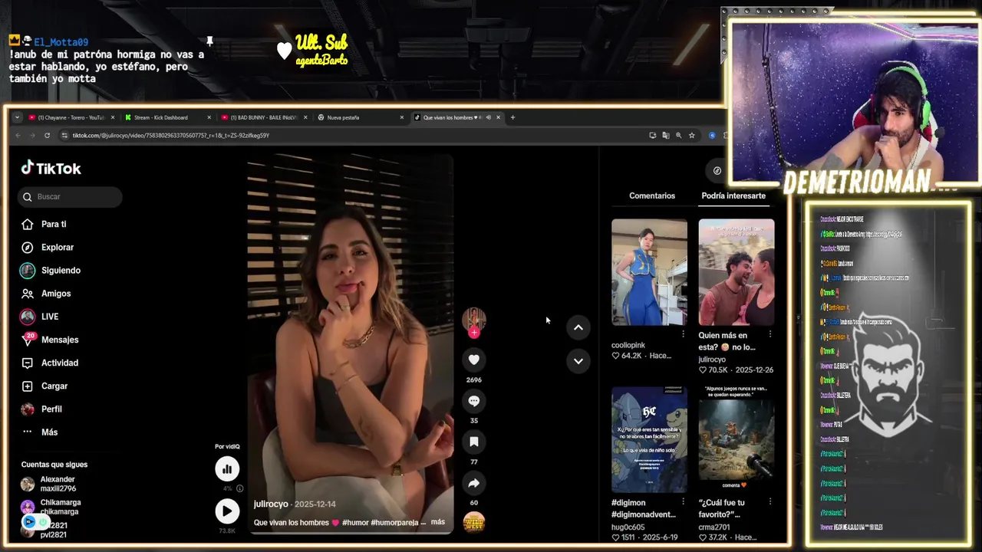The width and height of the screenshot is (982, 552).
Task: Open the Wild West sound disc
Action: (474, 522)
